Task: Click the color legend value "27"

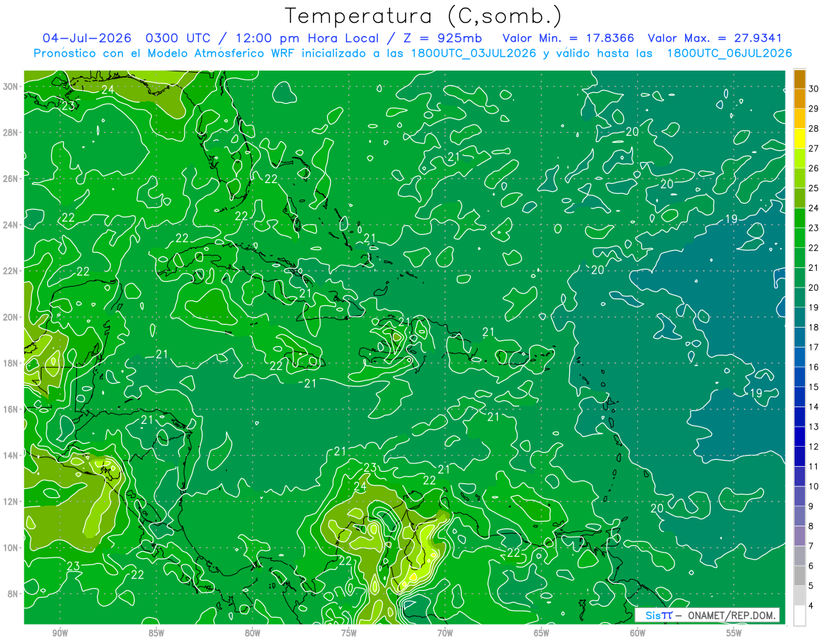Action: point(814,148)
